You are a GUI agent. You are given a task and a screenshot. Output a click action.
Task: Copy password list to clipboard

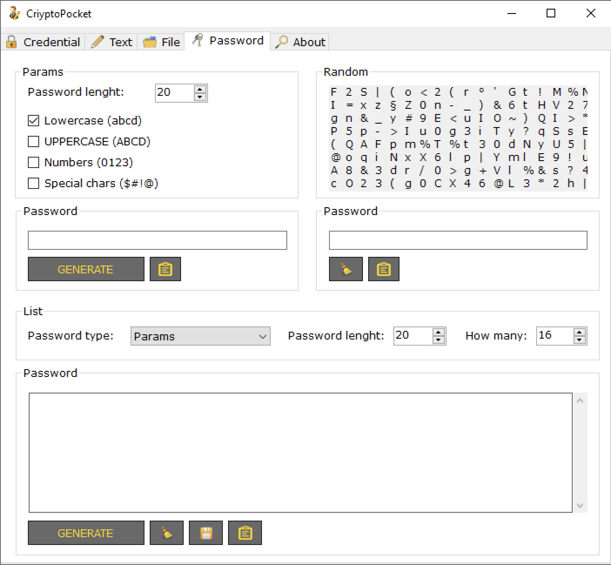pos(245,533)
